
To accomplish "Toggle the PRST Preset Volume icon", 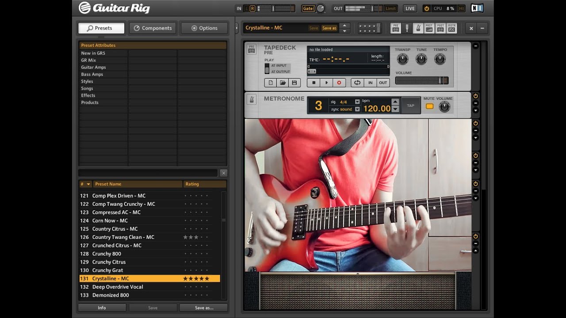I will click(x=429, y=28).
